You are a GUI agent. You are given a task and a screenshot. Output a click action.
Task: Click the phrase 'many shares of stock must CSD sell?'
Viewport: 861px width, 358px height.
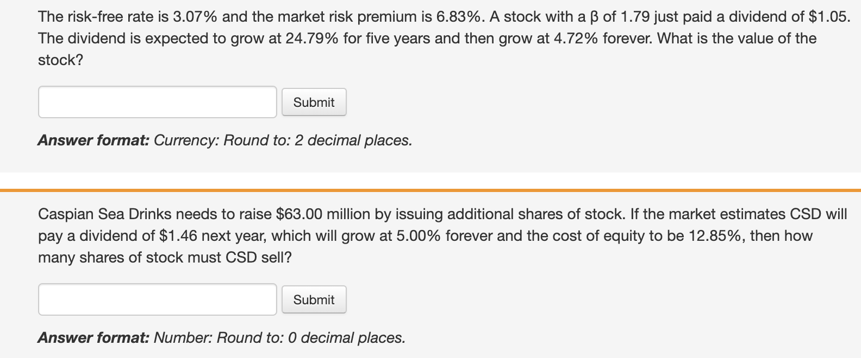pyautogui.click(x=165, y=258)
